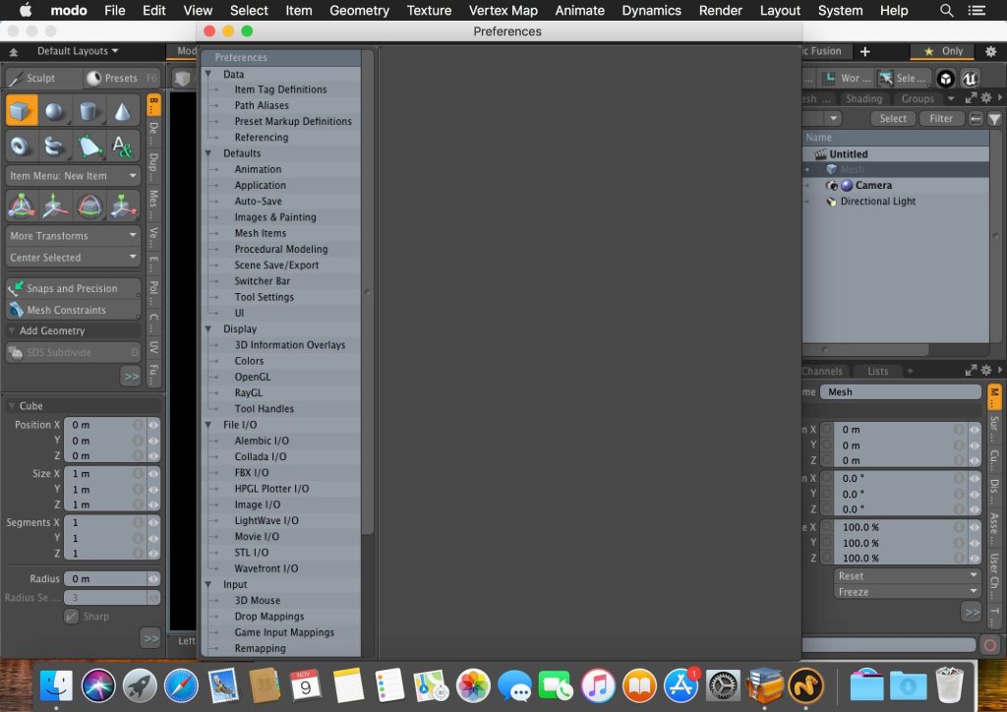This screenshot has height=712, width=1007.
Task: Collapse the Defaults section in Preferences tree
Action: 209,153
